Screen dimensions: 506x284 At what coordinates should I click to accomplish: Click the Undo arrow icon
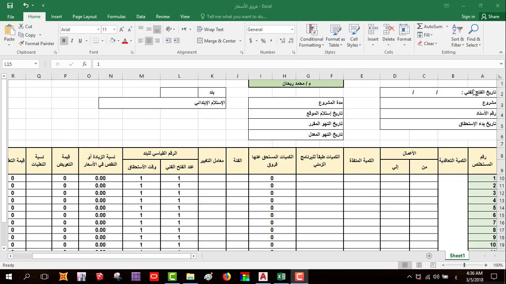(x=26, y=6)
